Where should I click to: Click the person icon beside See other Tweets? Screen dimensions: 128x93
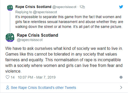(8, 87)
